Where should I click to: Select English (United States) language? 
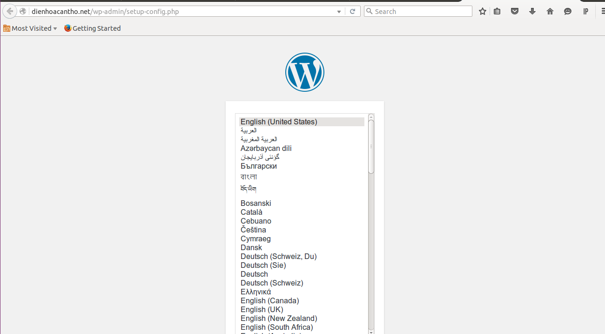pos(302,122)
